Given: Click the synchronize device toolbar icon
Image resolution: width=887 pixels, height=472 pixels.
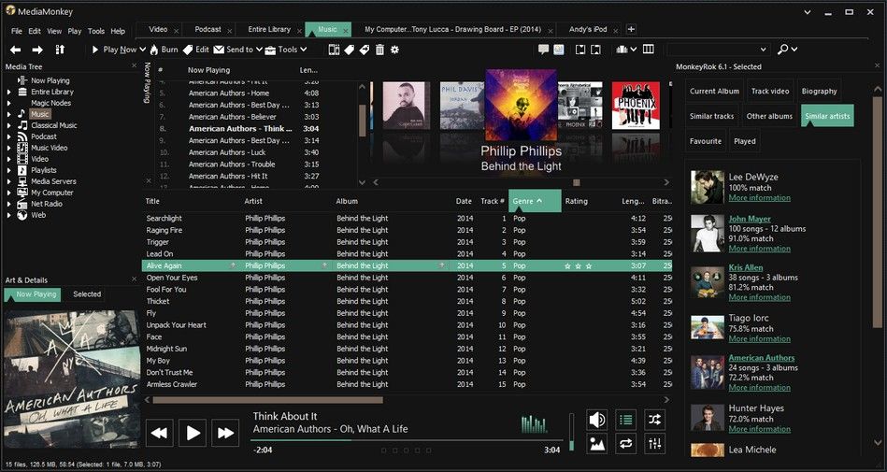Looking at the screenshot, I should pos(334,50).
